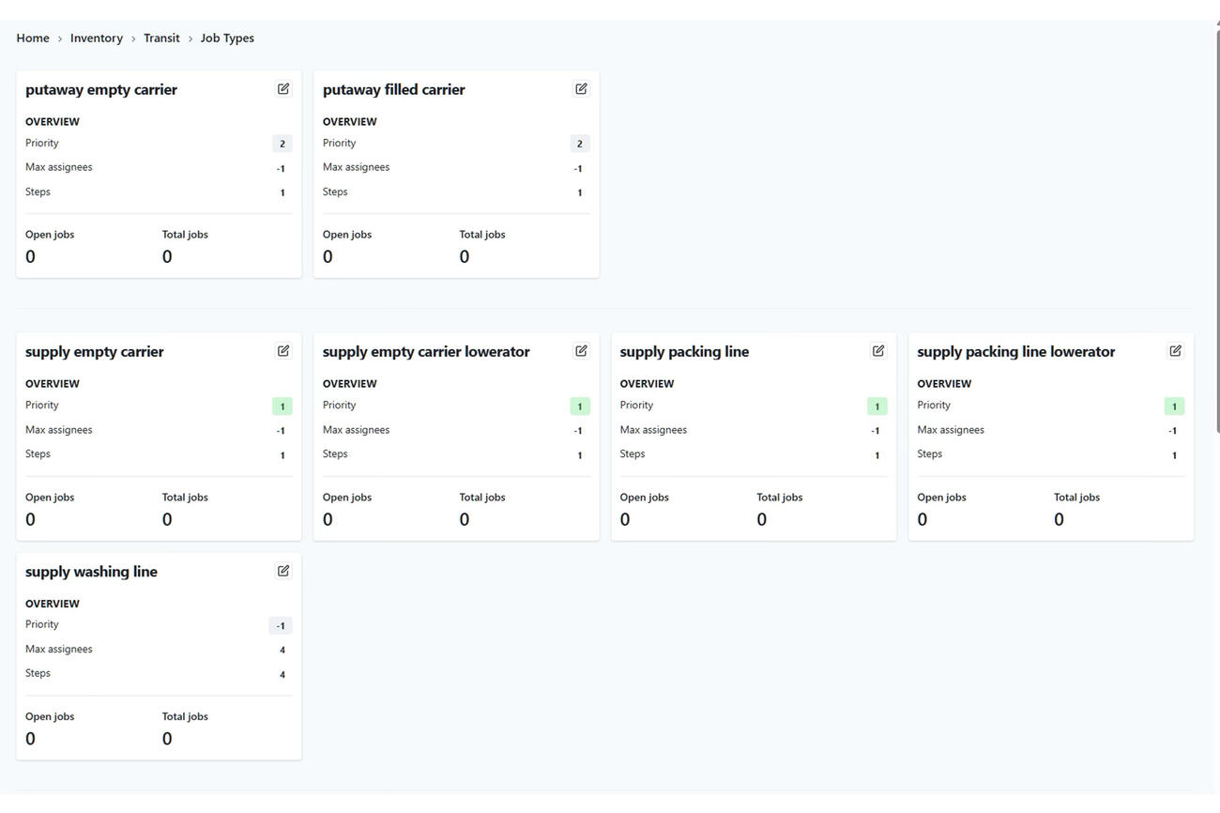Screen dimensions: 1220x813
Task: Click green priority badge on supply packing line
Action: [x=877, y=406]
